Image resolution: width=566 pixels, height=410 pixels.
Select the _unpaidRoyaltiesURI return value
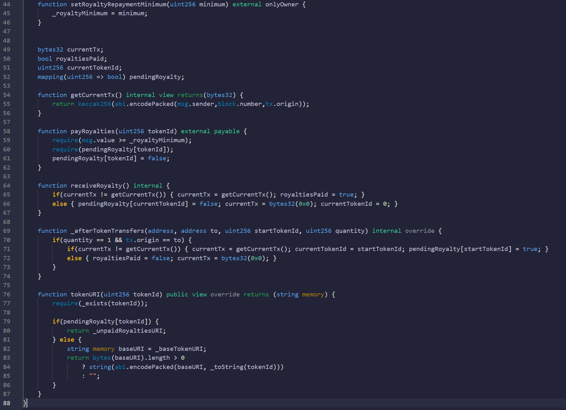[x=129, y=330]
